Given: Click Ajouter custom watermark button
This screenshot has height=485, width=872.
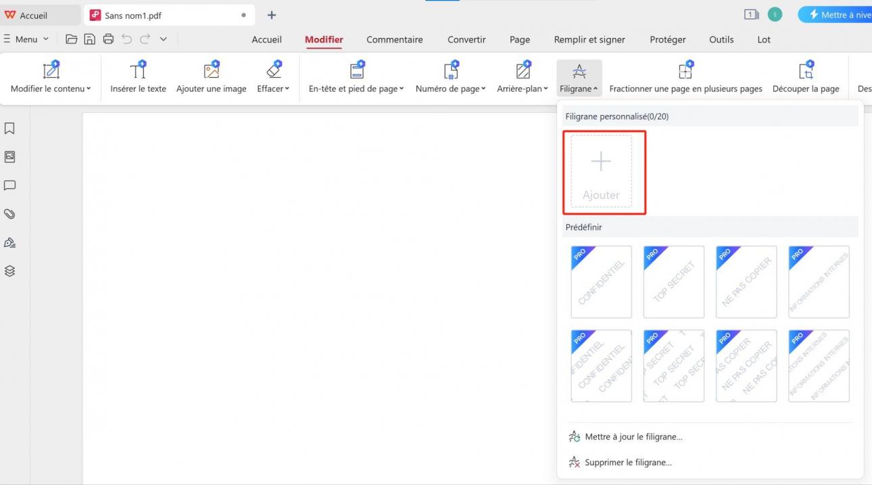Looking at the screenshot, I should point(601,171).
